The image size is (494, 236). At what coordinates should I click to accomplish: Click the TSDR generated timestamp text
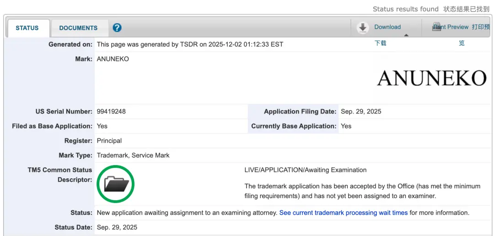coord(190,44)
